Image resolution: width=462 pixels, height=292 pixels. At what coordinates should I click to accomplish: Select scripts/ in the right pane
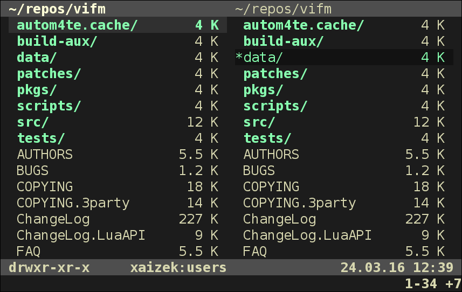[x=344, y=106]
